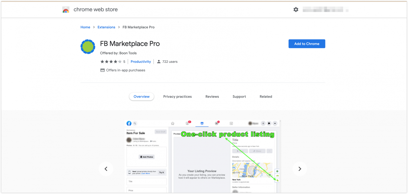
Task: Click the blurred account email in the header
Action: 326,10
